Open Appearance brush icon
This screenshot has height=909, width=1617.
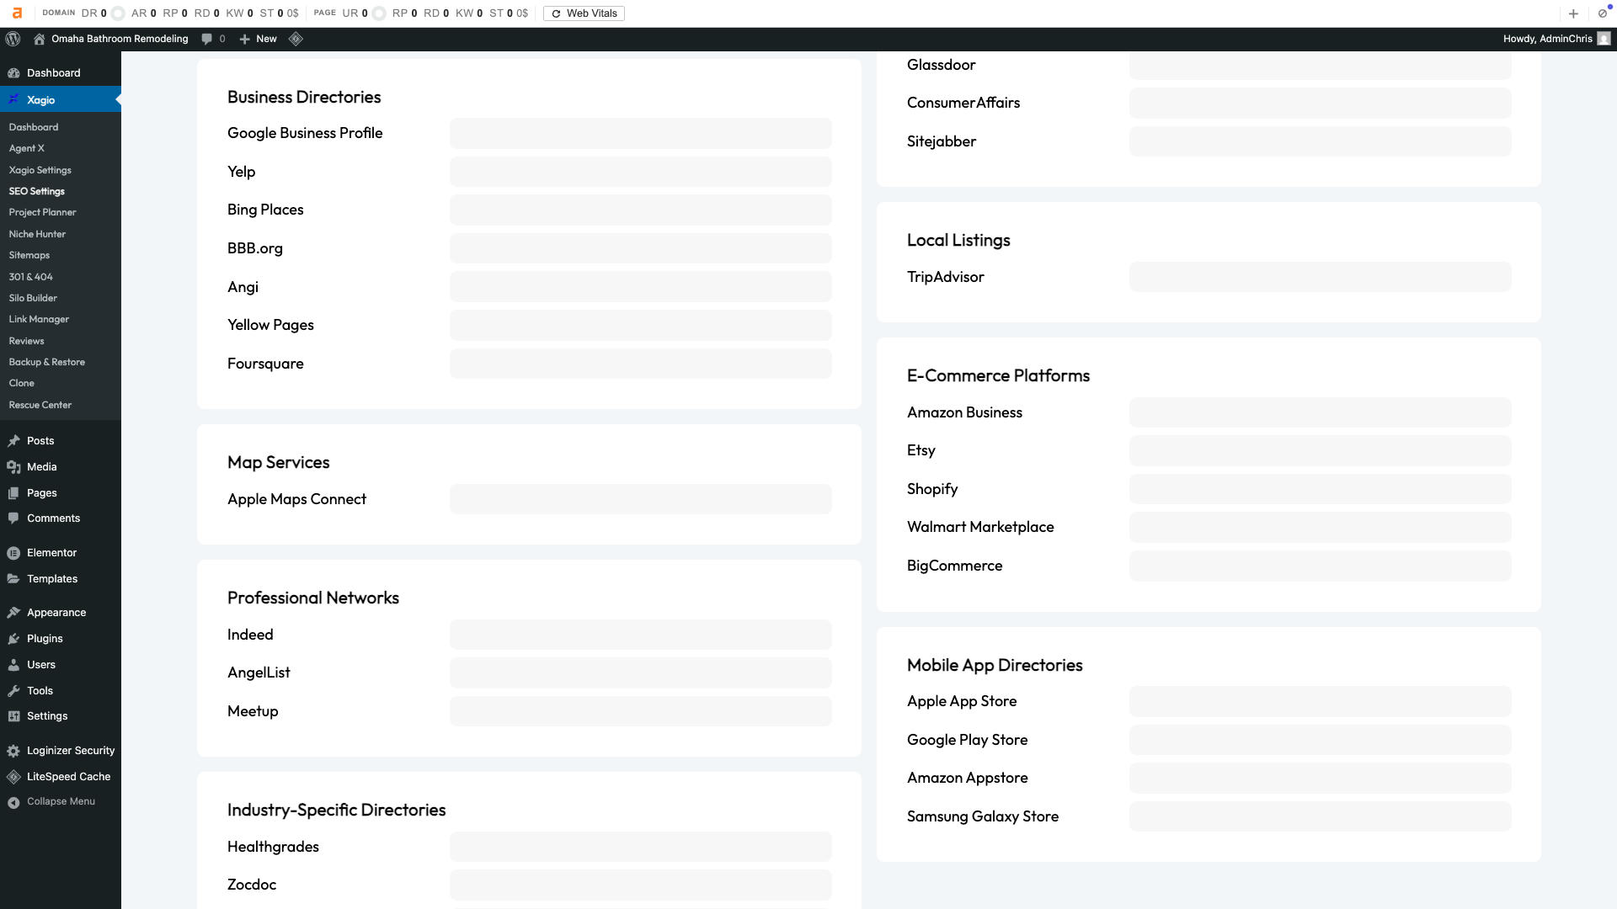tap(13, 613)
